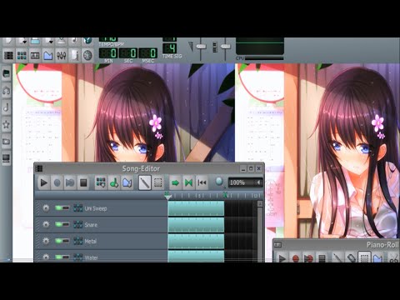
Task: Click record-while-playing in Song-Editor
Action: [x=70, y=182]
